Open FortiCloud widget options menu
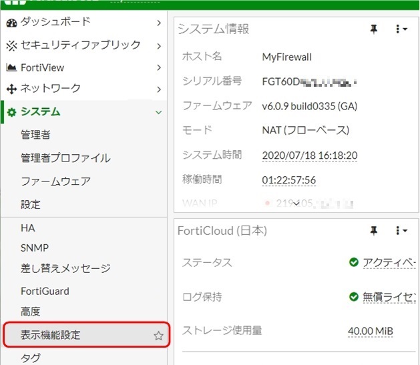Image resolution: width=420 pixels, height=365 pixels. (x=401, y=231)
